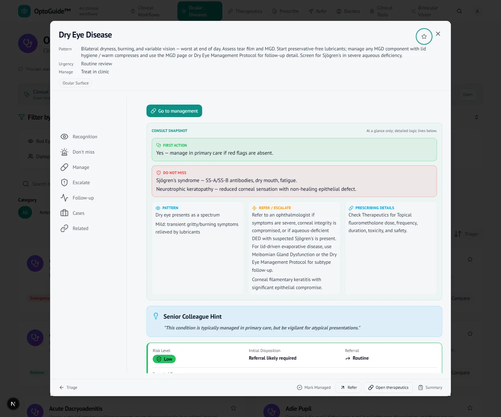Click the Recognition eye icon
This screenshot has width=501, height=417.
click(64, 137)
